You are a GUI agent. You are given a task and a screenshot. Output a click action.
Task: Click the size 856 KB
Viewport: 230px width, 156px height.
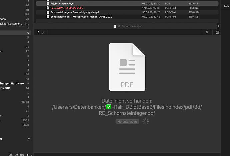194,8
